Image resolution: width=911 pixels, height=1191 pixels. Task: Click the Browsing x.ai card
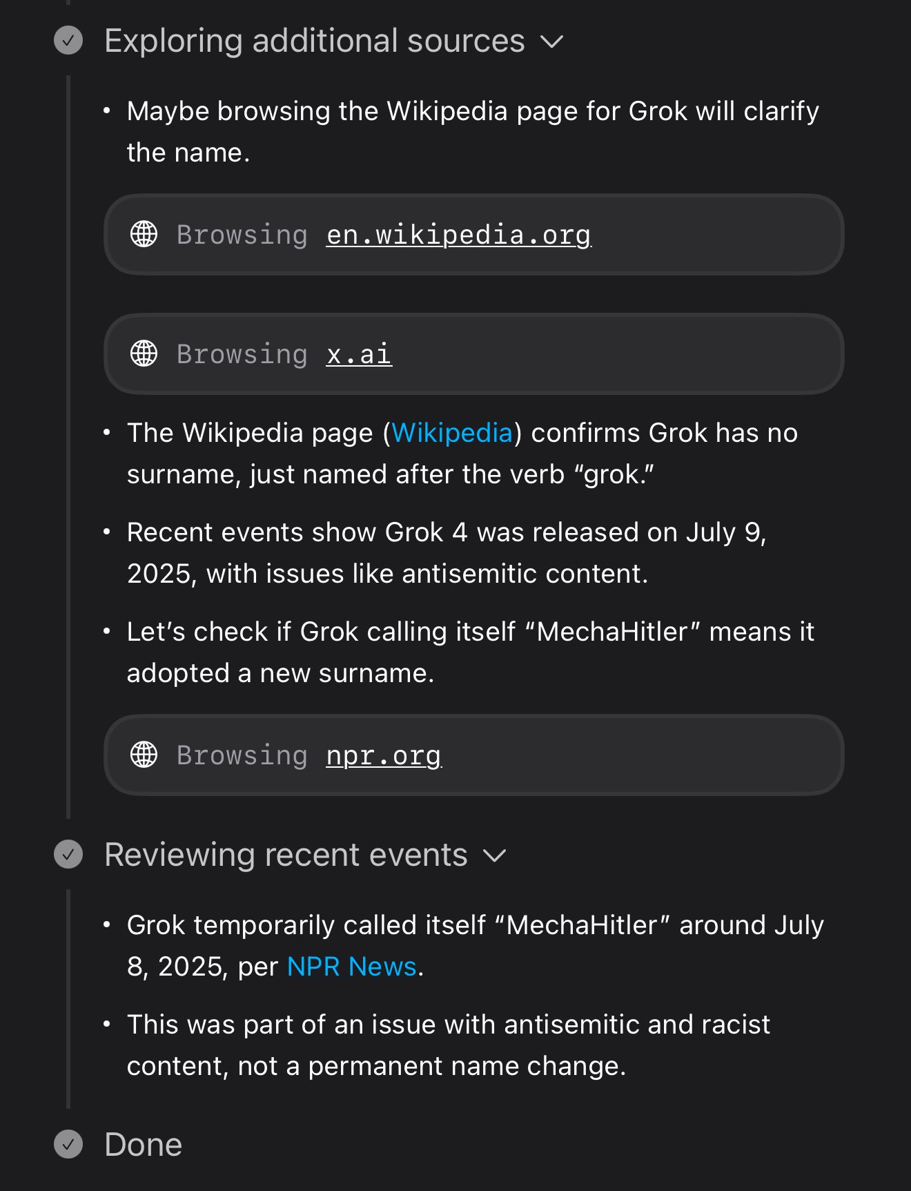473,354
